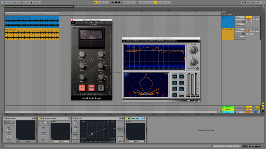
Task: Fold the Mix Gel device triangle
Action: 76,118
